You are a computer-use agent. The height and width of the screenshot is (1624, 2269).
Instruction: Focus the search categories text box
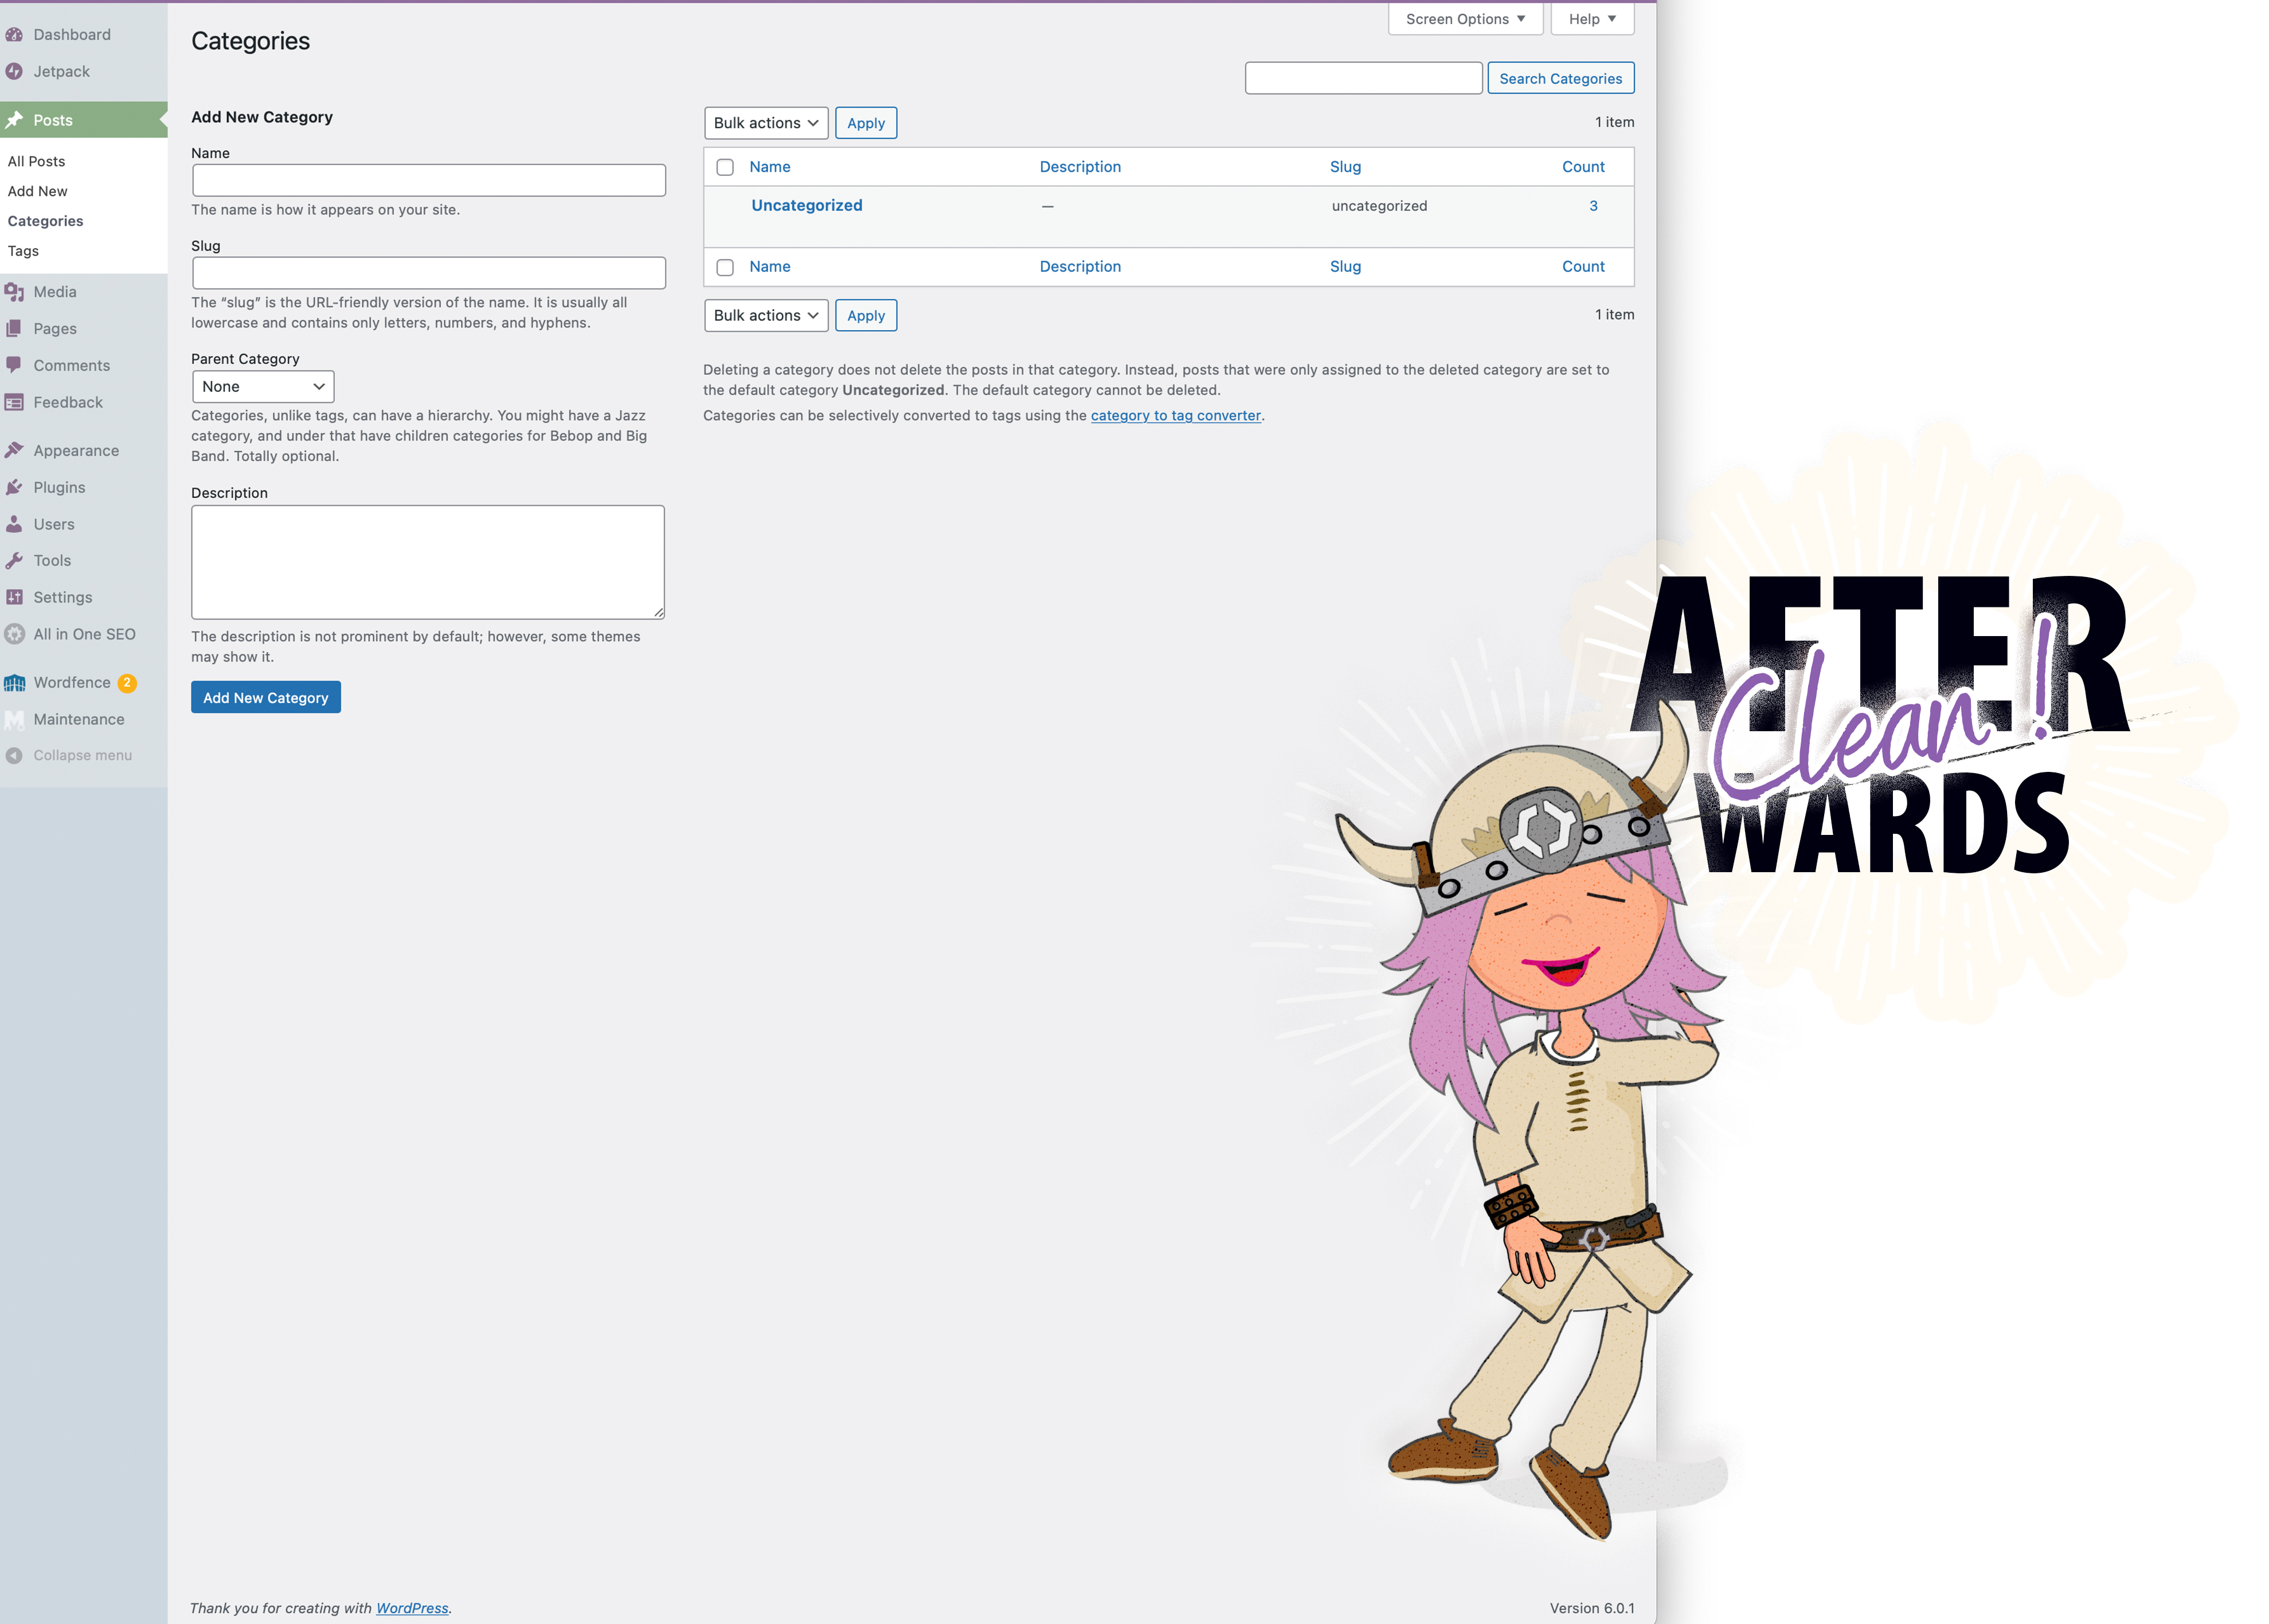tap(1364, 78)
